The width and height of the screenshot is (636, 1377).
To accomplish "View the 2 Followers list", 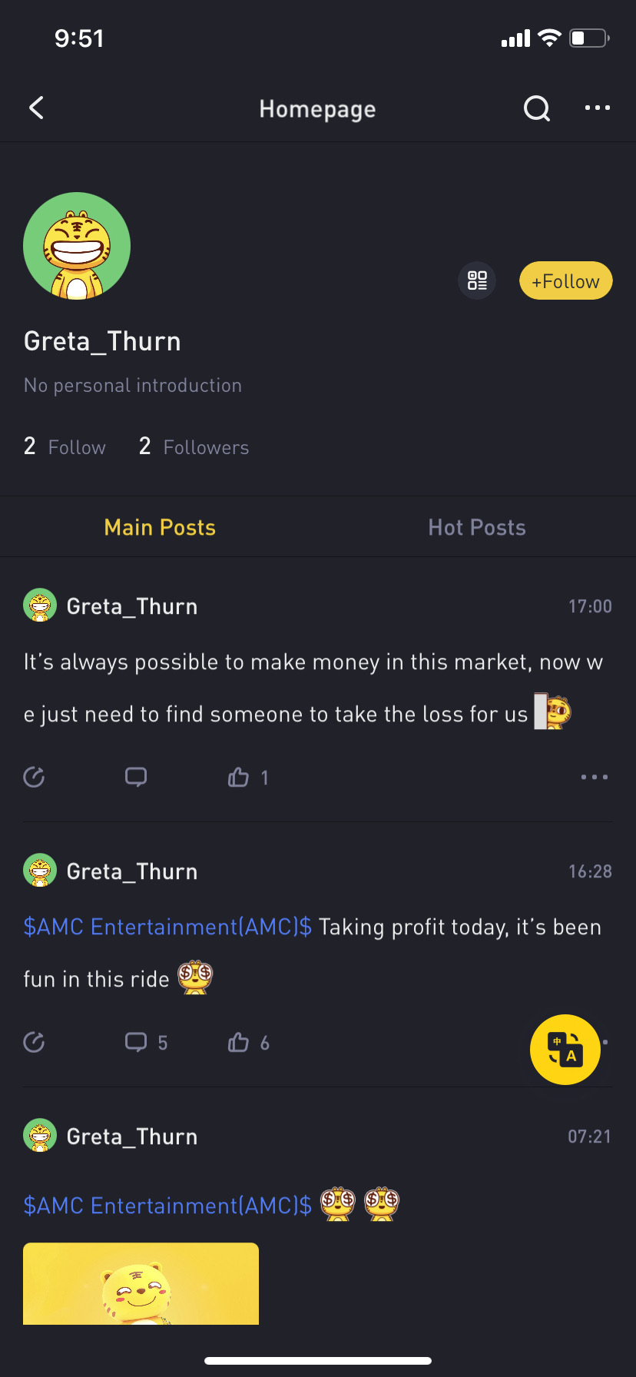I will click(x=194, y=446).
